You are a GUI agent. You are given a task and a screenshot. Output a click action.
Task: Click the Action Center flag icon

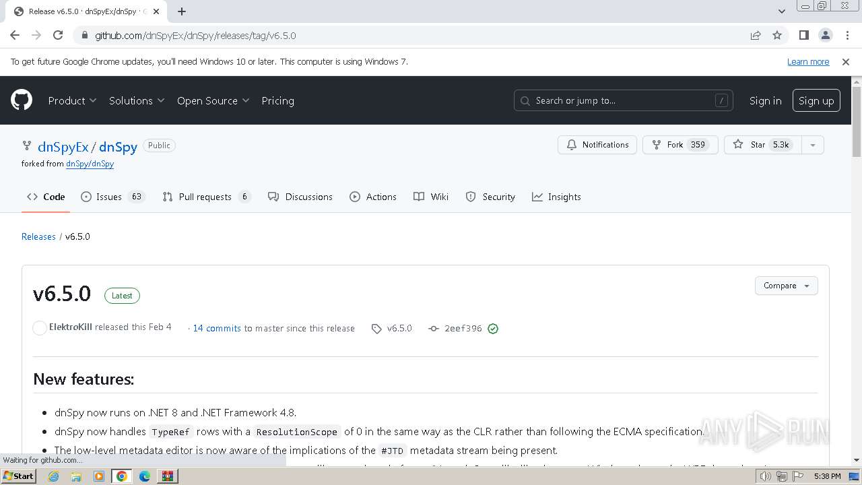[x=797, y=476]
